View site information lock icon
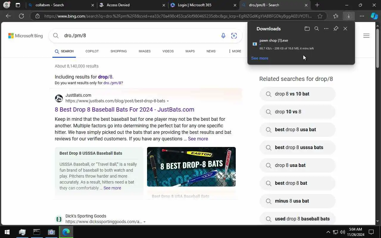 tap(38, 16)
